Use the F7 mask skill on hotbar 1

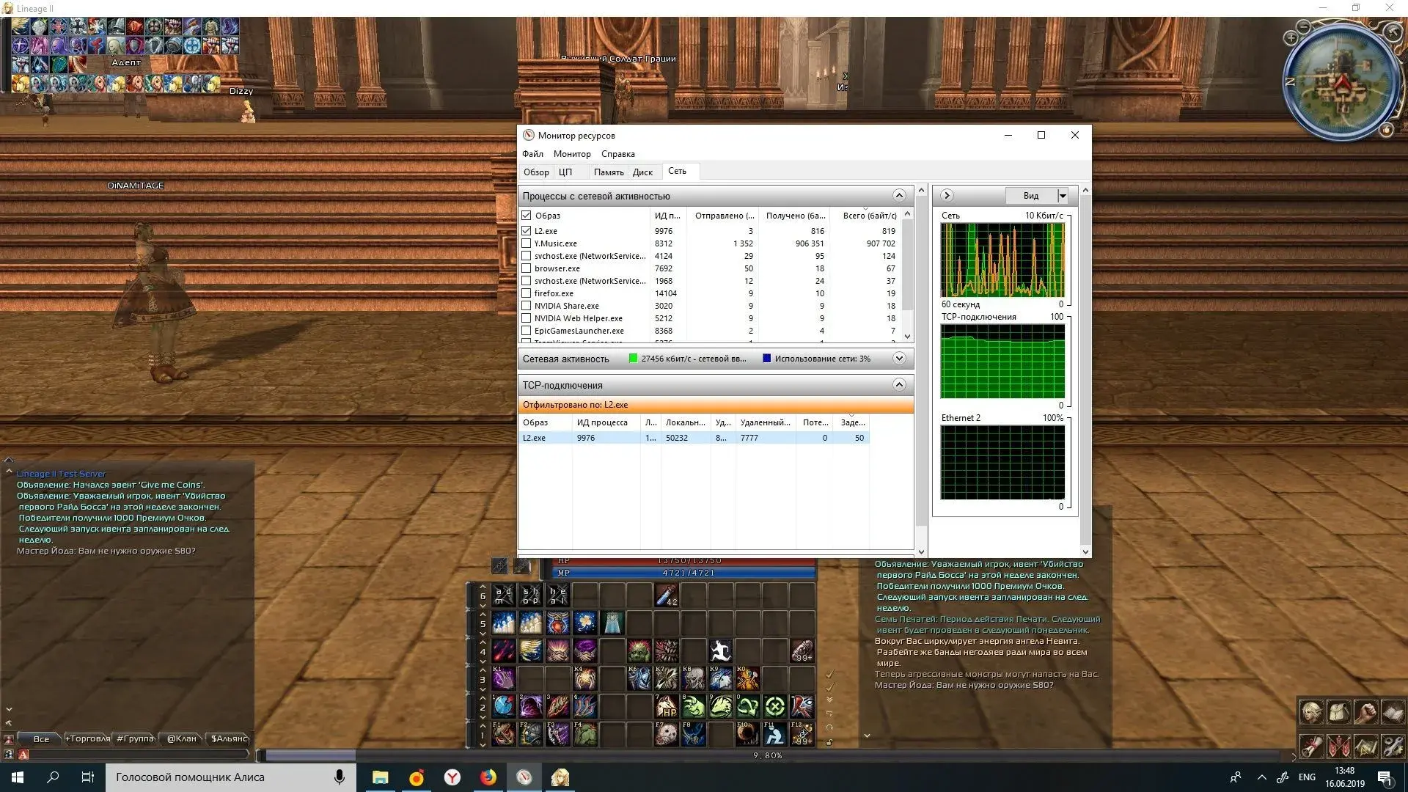[x=666, y=733]
